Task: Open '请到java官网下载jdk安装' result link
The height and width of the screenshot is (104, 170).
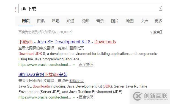Action: (43, 74)
